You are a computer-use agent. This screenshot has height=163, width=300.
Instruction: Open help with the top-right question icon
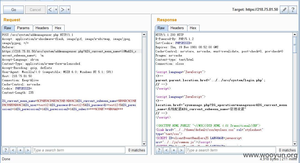[x=293, y=10]
